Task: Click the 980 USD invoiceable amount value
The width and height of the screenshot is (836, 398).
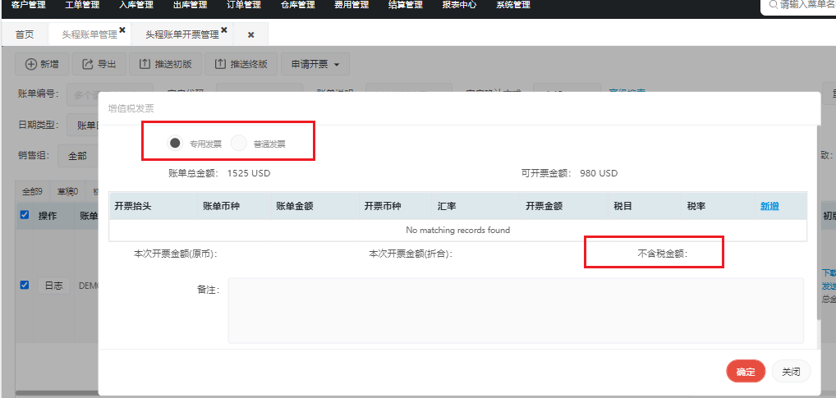Action: [x=599, y=173]
